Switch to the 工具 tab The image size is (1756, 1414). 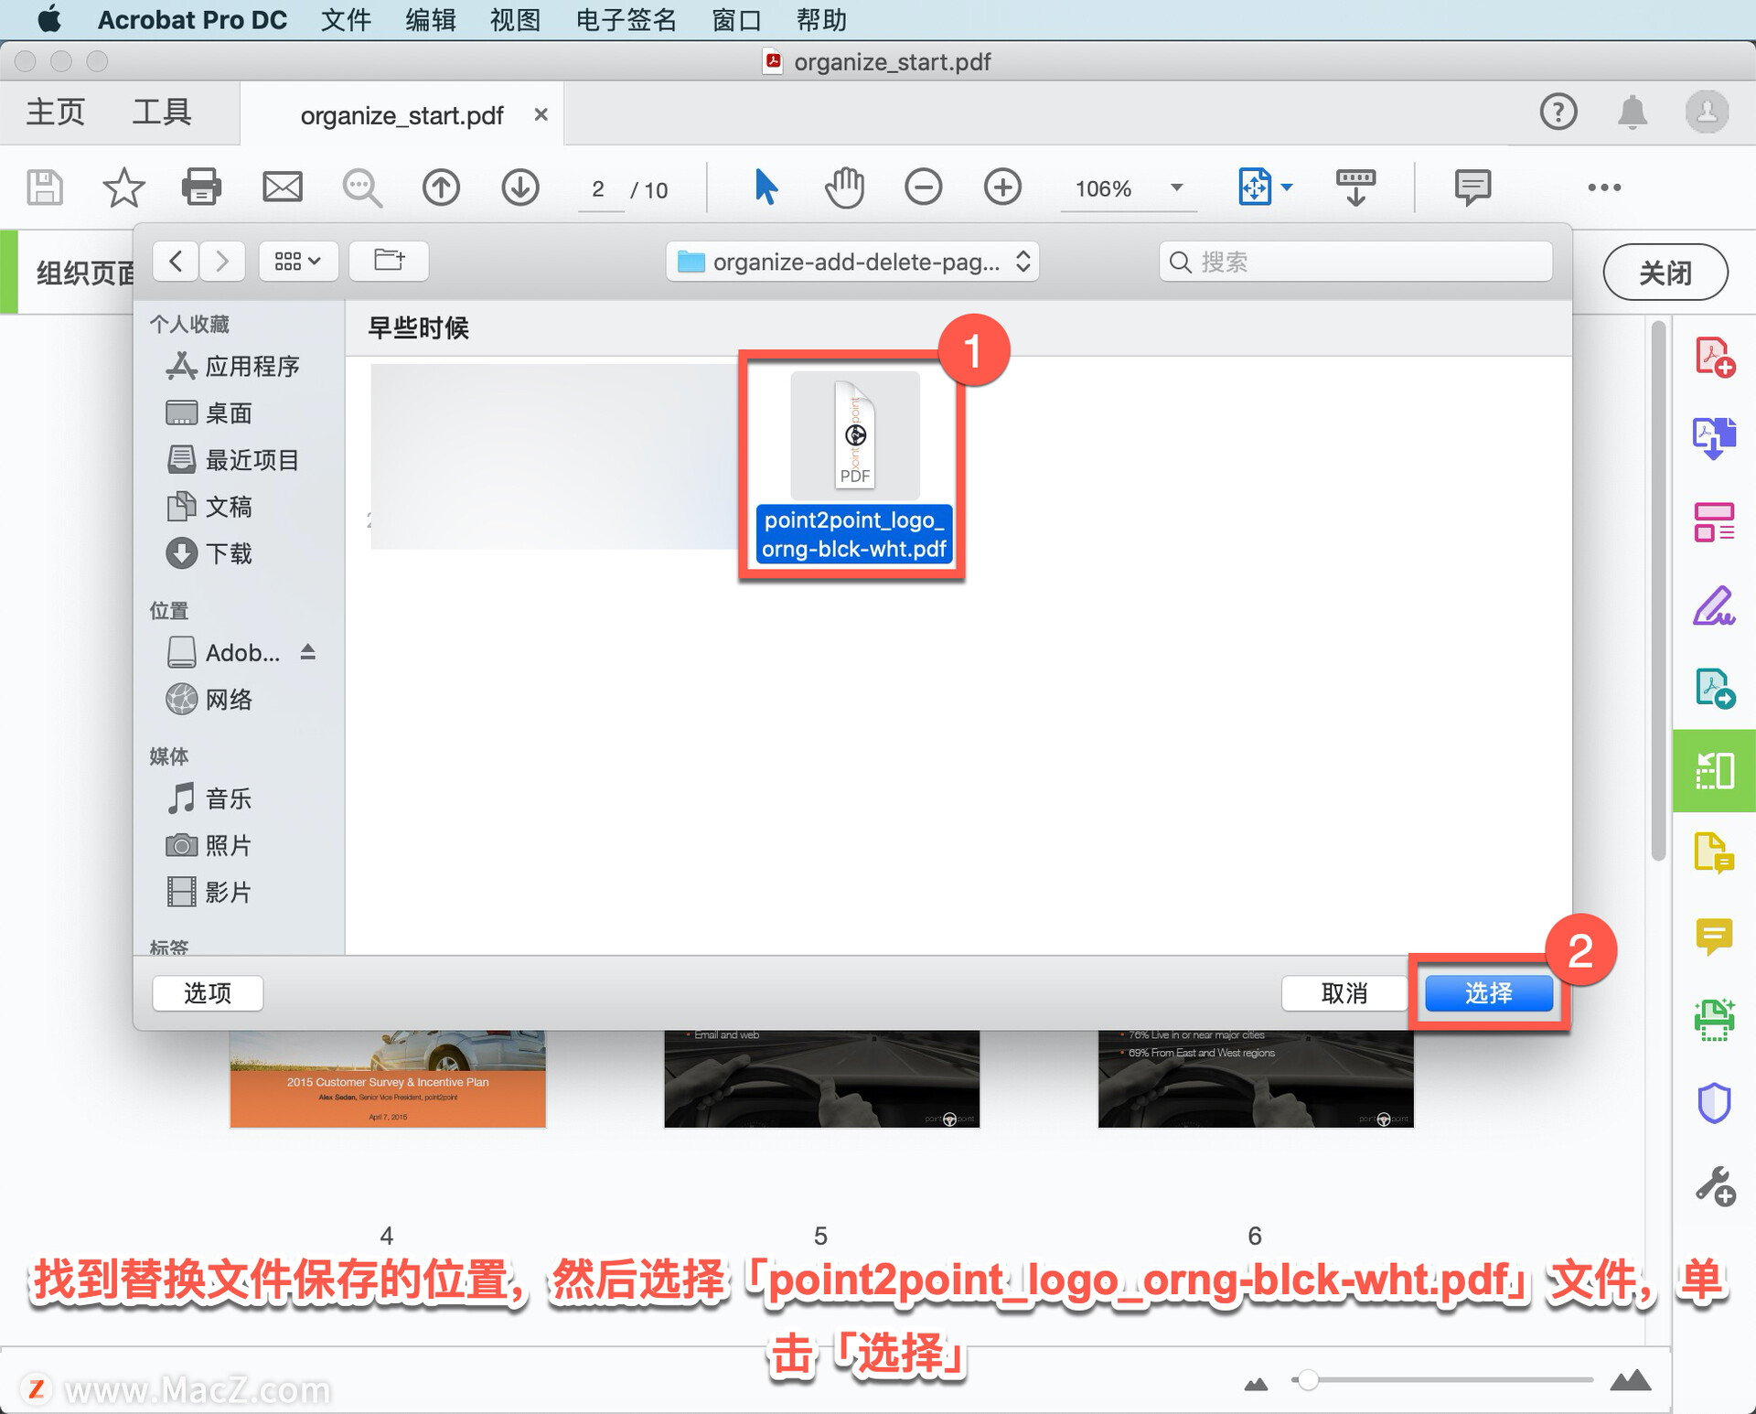pyautogui.click(x=161, y=112)
